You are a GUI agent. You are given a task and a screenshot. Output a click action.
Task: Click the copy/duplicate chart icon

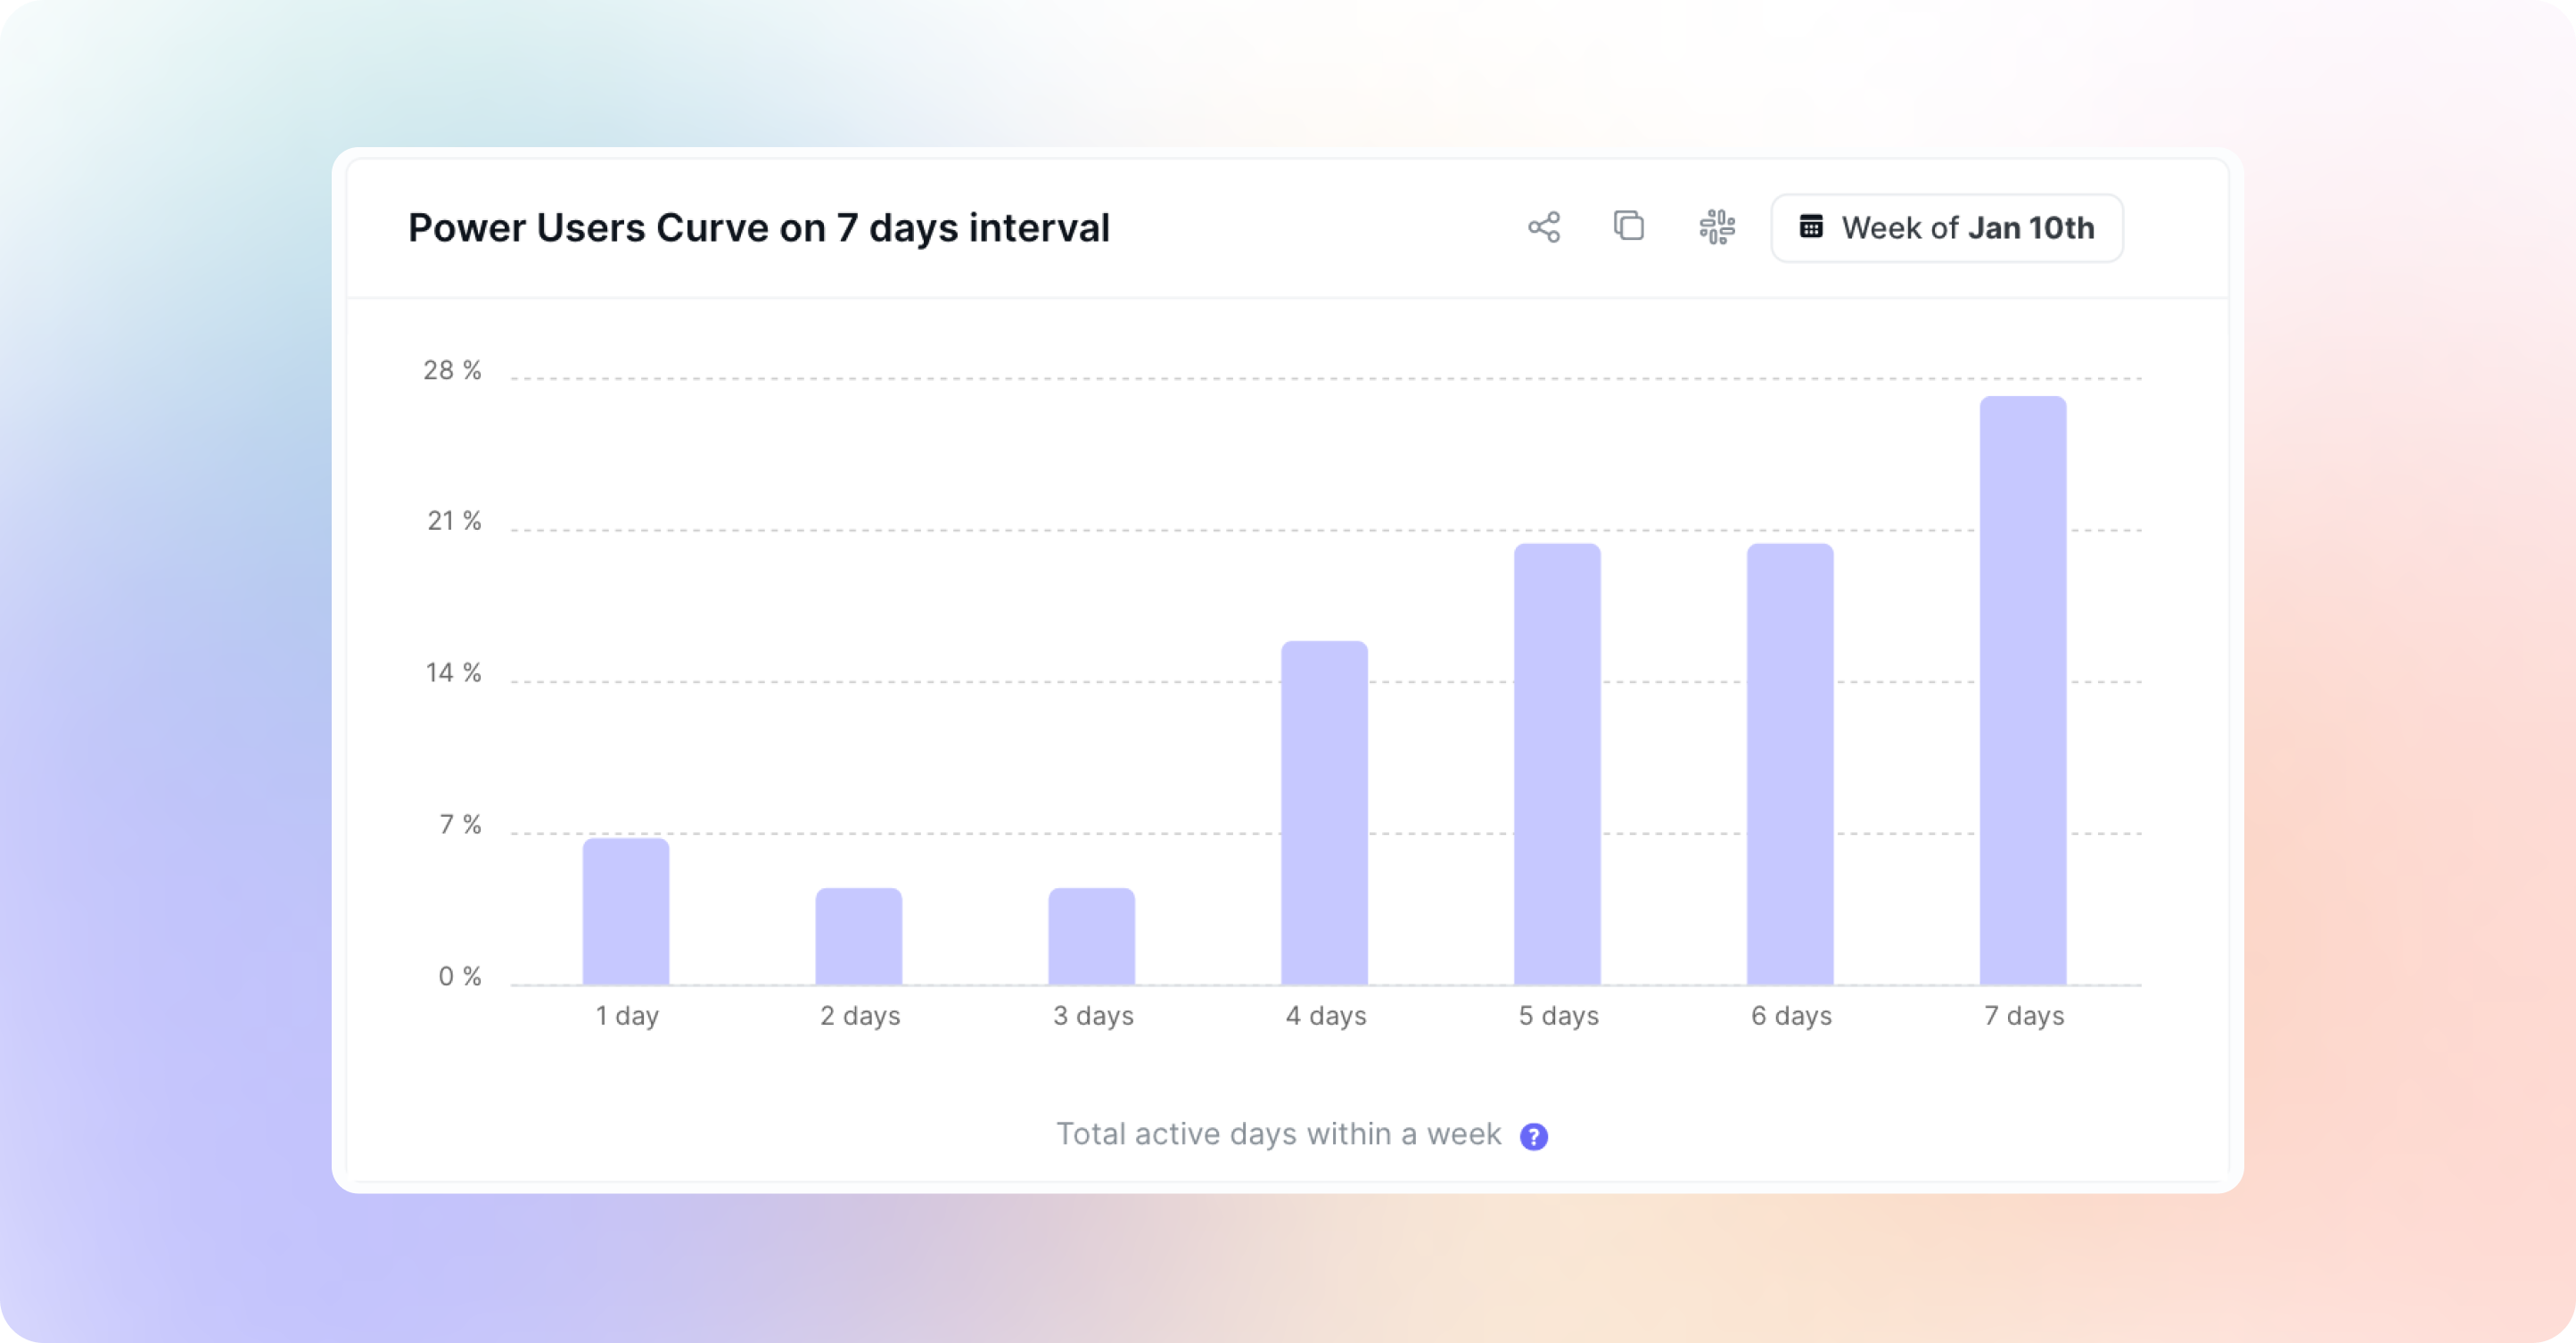1629,226
